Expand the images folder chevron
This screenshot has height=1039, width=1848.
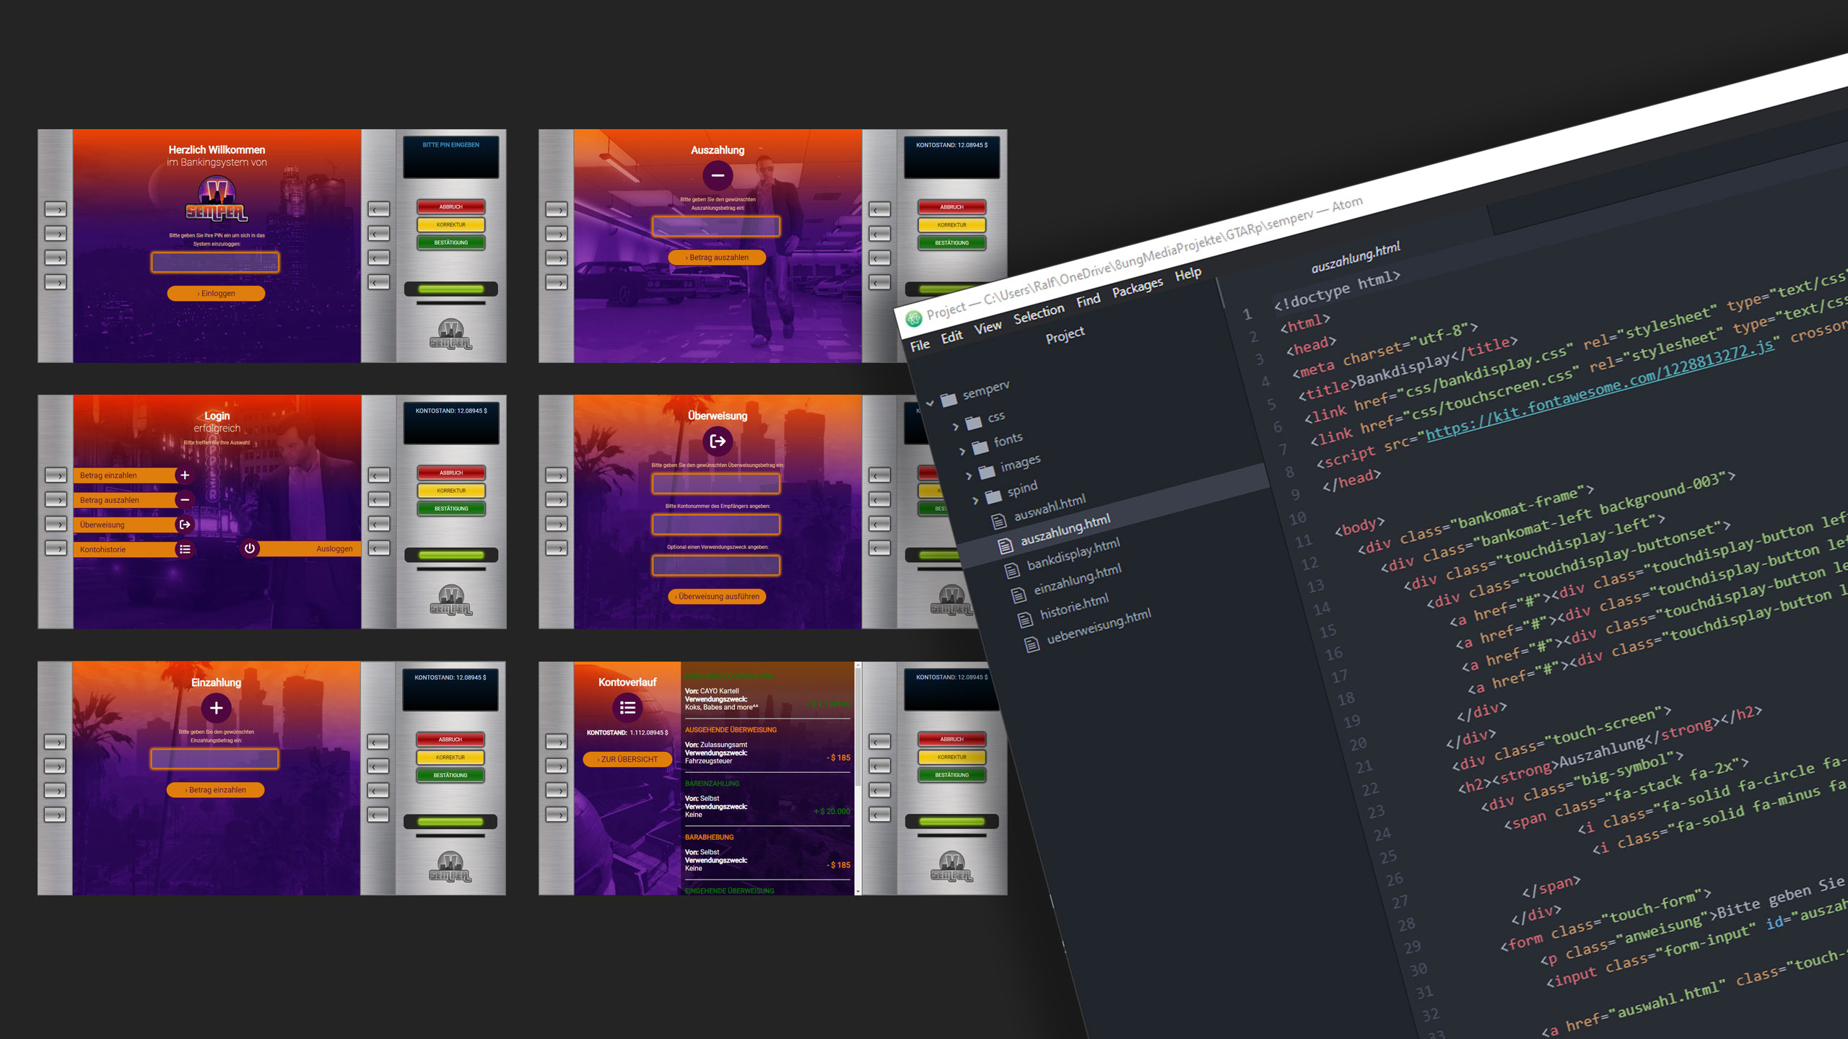pos(969,476)
